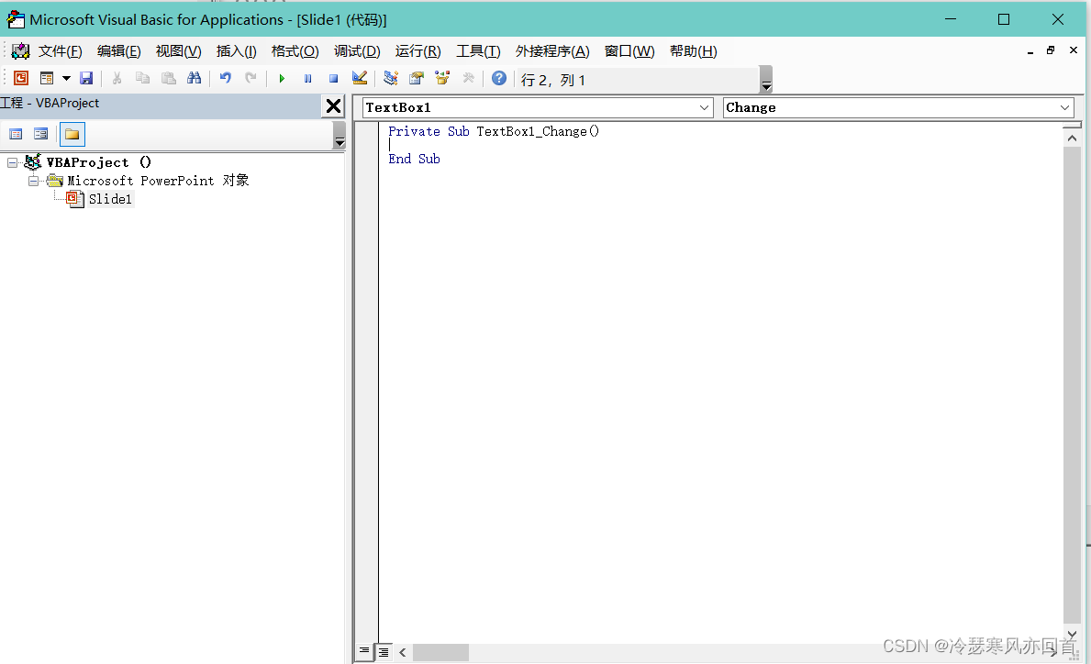Close the 工程 - VBAProject panel

[333, 105]
